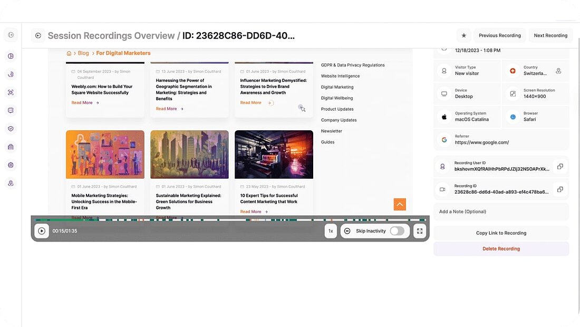Copy the Recording ID value

pyautogui.click(x=560, y=189)
